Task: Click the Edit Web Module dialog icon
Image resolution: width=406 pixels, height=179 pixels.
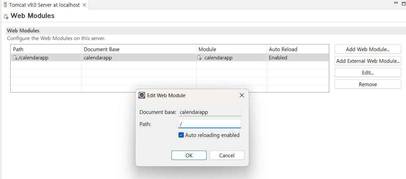Action: (142, 95)
